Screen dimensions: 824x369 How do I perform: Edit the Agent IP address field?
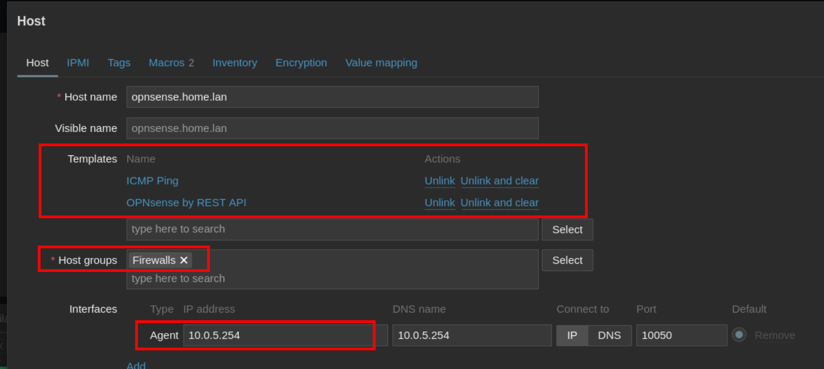point(285,335)
